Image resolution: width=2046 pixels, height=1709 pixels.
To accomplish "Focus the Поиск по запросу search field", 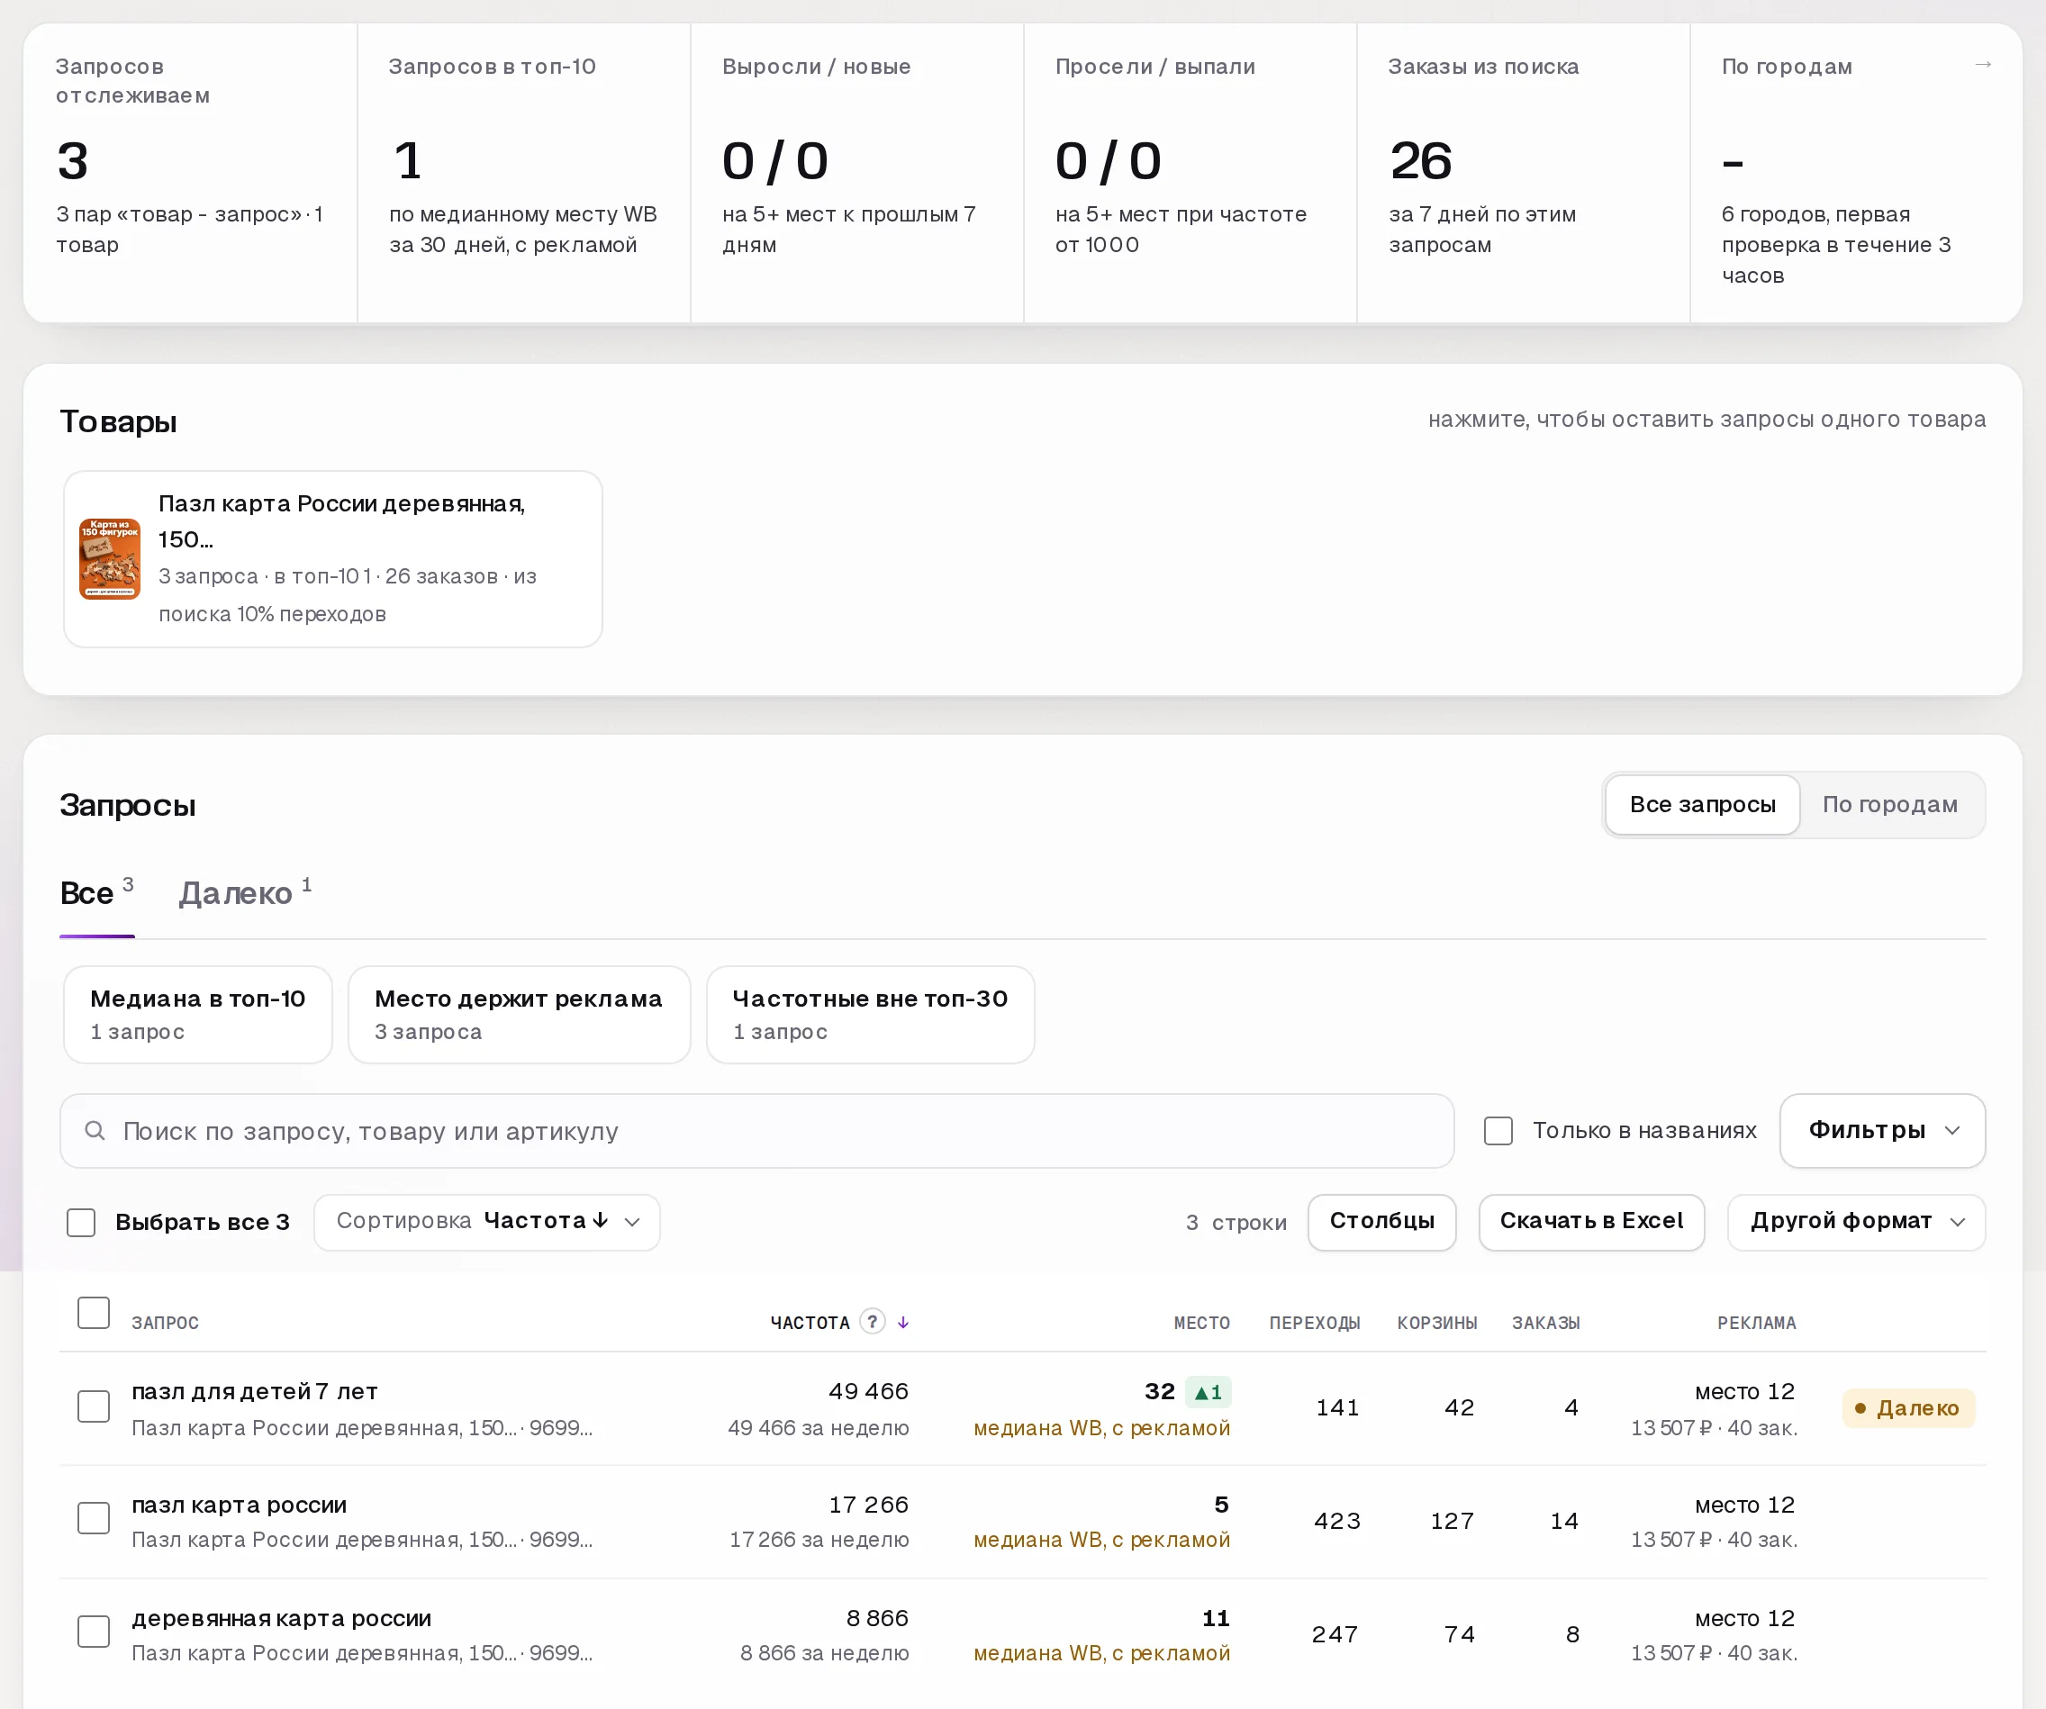I will click(x=757, y=1130).
